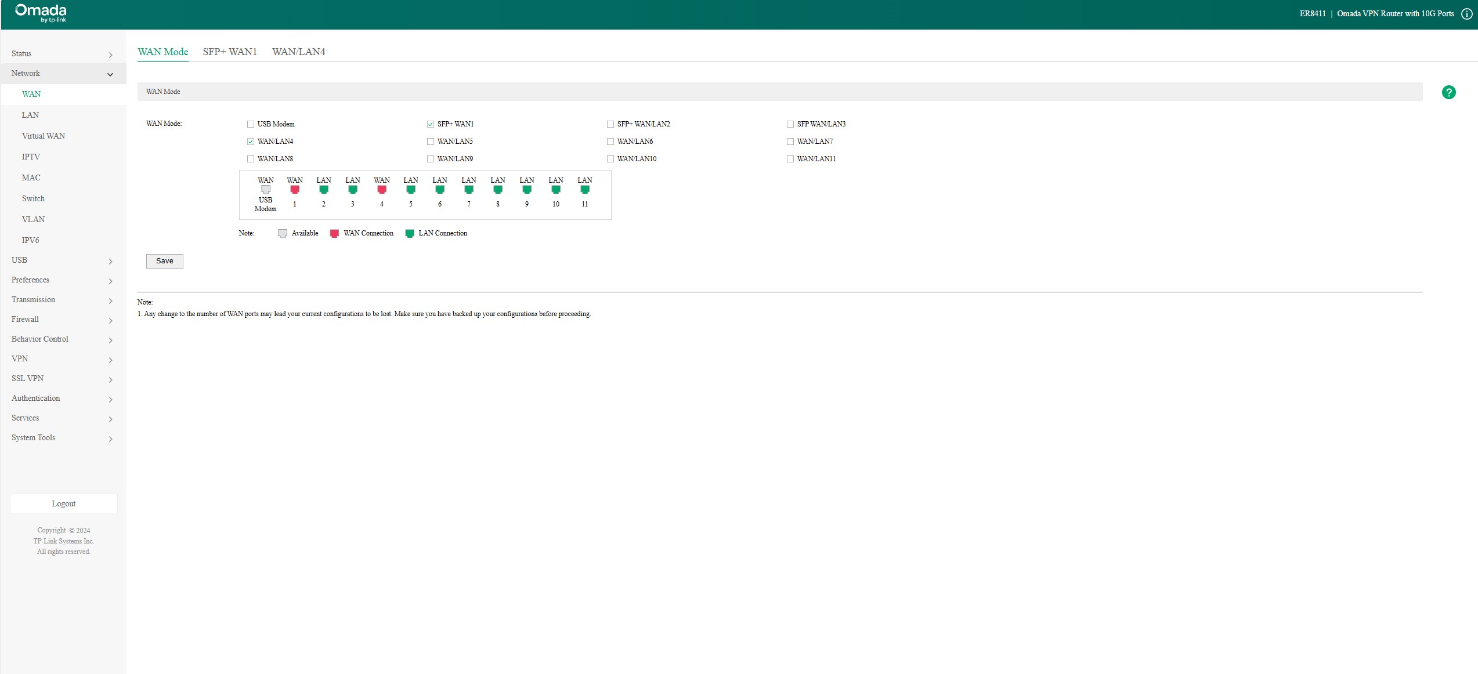The width and height of the screenshot is (1478, 674).
Task: Open the WAN/LAN4 tab
Action: (x=298, y=52)
